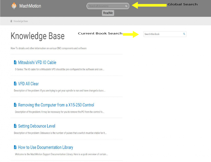This screenshot has width=211, height=162.
Task: Click the book icon in the breadcrumb
Action: pyautogui.click(x=11, y=21)
